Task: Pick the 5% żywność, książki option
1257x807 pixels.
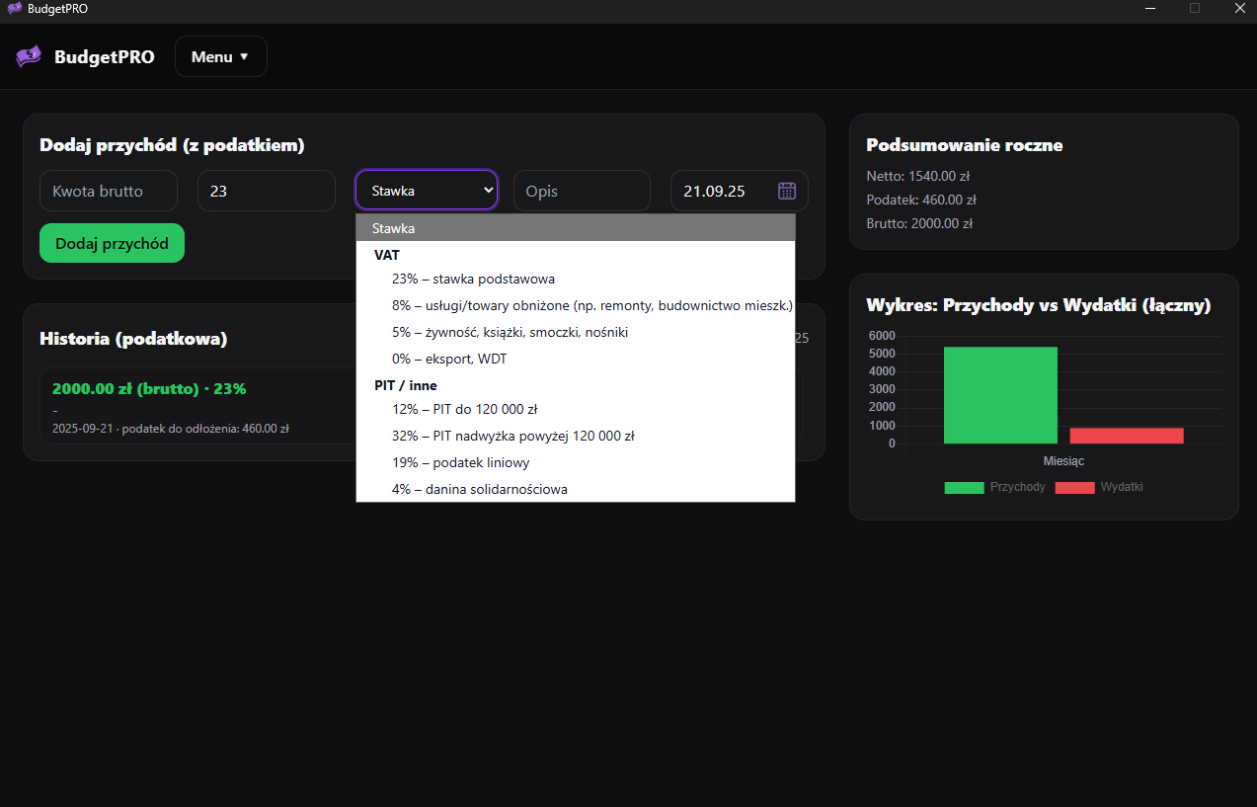Action: (510, 333)
